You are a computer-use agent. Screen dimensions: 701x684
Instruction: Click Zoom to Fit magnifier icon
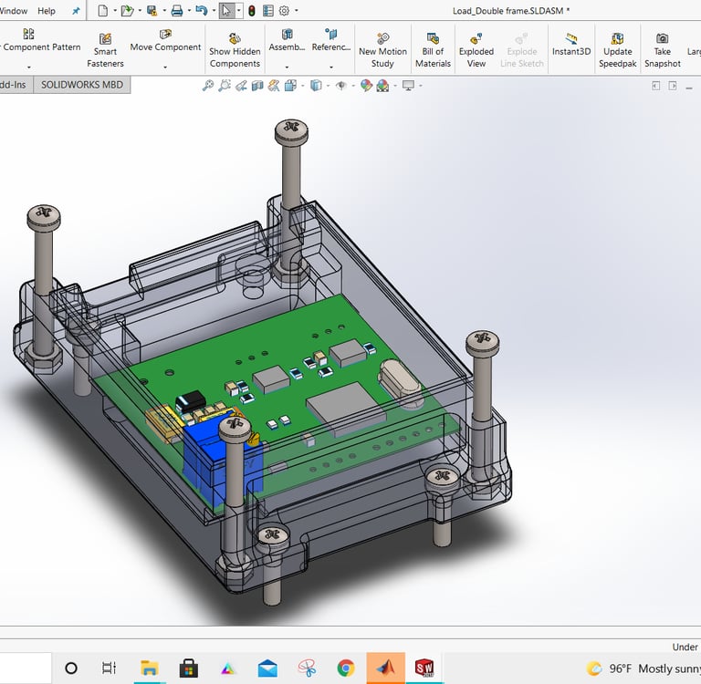(208, 86)
